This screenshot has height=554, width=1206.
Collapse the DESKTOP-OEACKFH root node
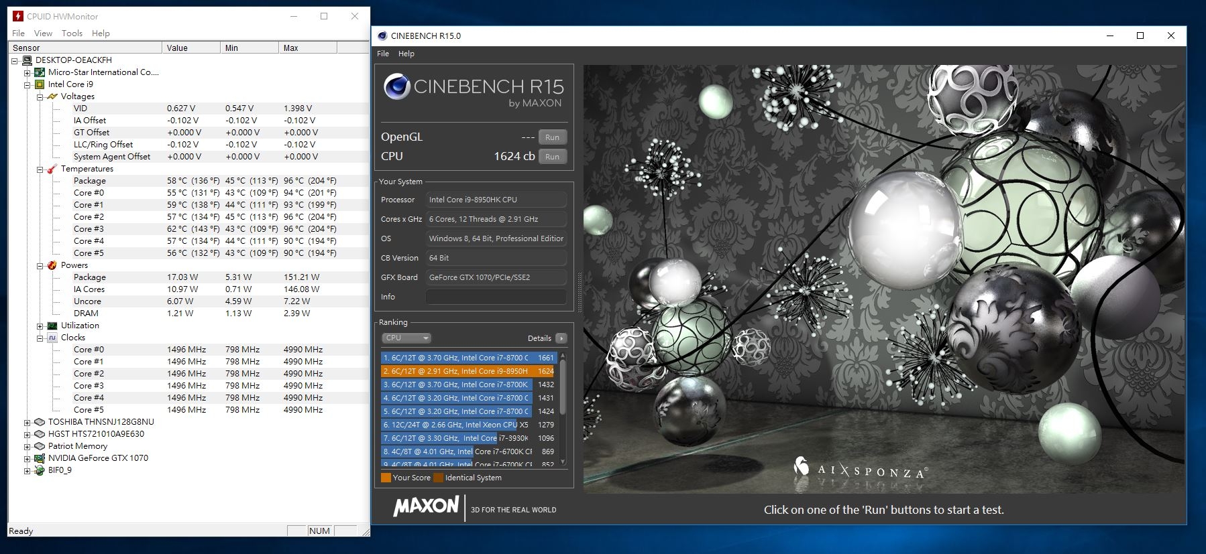(15, 61)
